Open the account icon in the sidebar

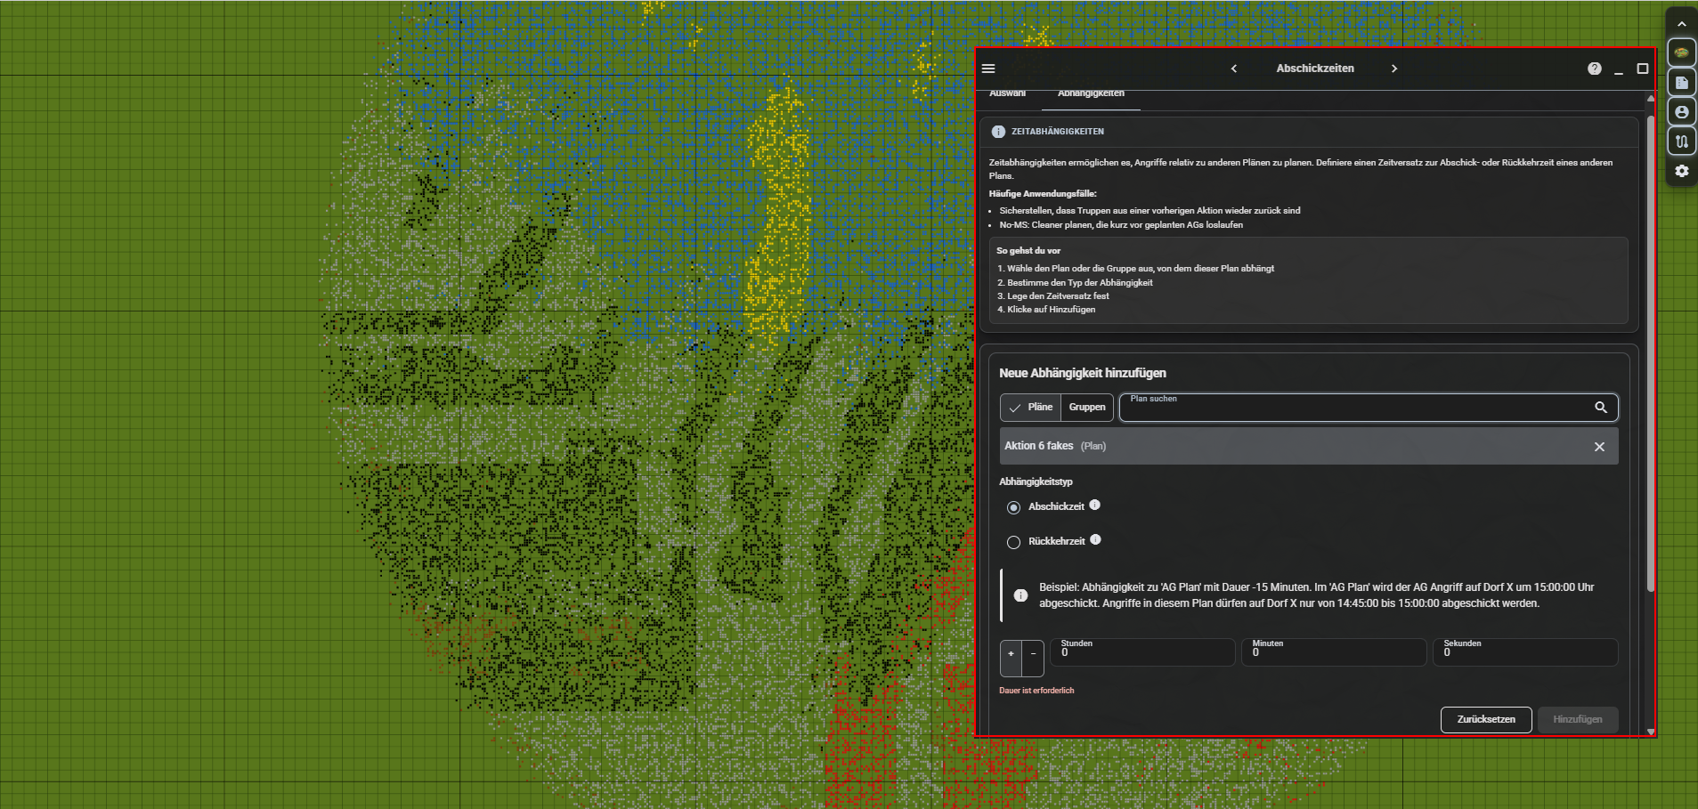[x=1681, y=112]
